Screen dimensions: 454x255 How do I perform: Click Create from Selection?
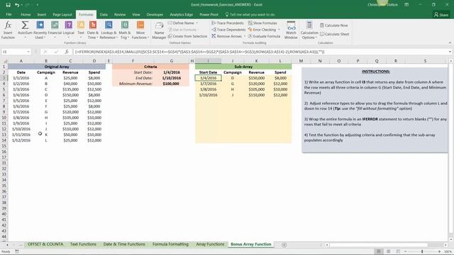(187, 36)
